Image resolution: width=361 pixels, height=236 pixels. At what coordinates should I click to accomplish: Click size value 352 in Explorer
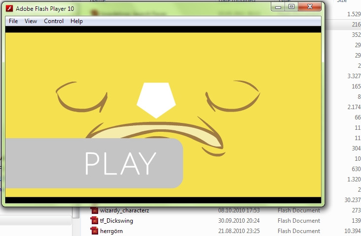point(356,35)
